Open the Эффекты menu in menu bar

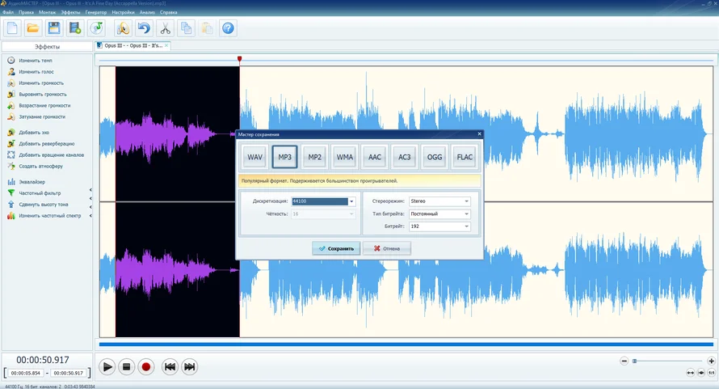point(70,12)
